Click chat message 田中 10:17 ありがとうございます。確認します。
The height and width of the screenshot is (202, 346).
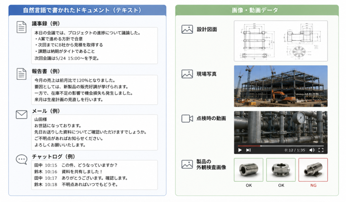pyautogui.click(x=81, y=178)
